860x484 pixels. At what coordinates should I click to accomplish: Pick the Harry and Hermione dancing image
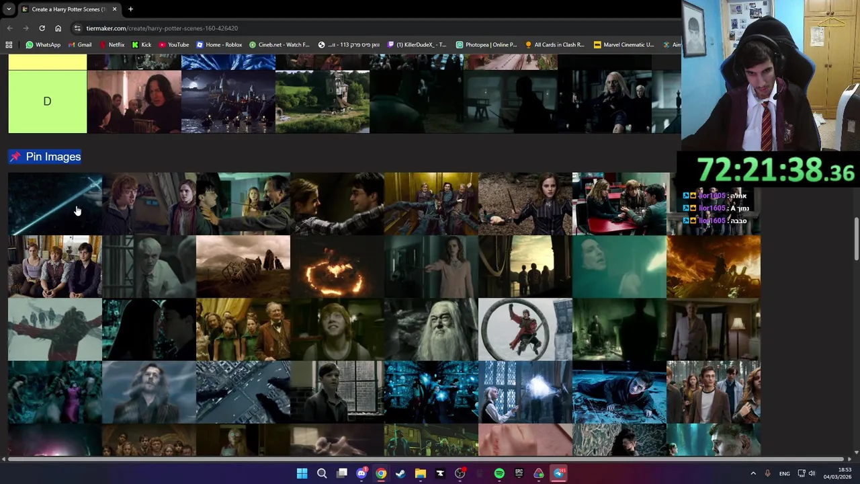point(337,204)
